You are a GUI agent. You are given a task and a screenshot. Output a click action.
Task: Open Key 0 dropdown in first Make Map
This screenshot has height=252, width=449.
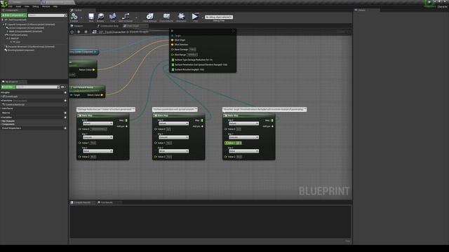98,123
